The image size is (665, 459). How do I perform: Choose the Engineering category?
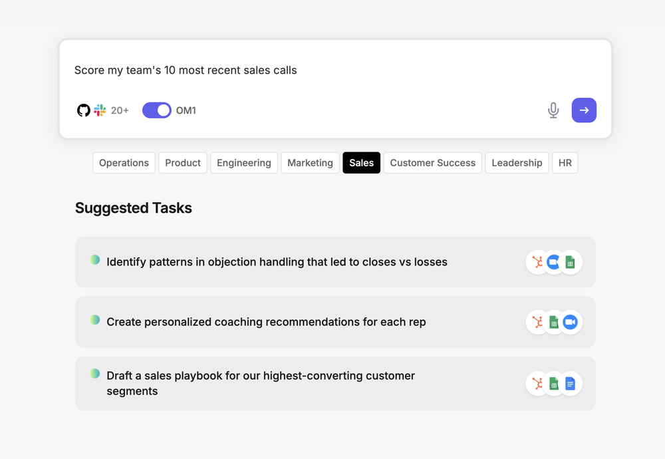[x=243, y=162]
